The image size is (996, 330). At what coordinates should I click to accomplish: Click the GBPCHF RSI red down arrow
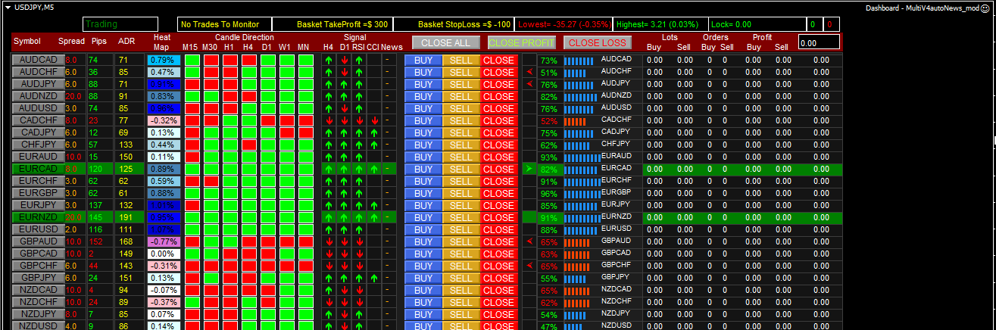(x=358, y=266)
